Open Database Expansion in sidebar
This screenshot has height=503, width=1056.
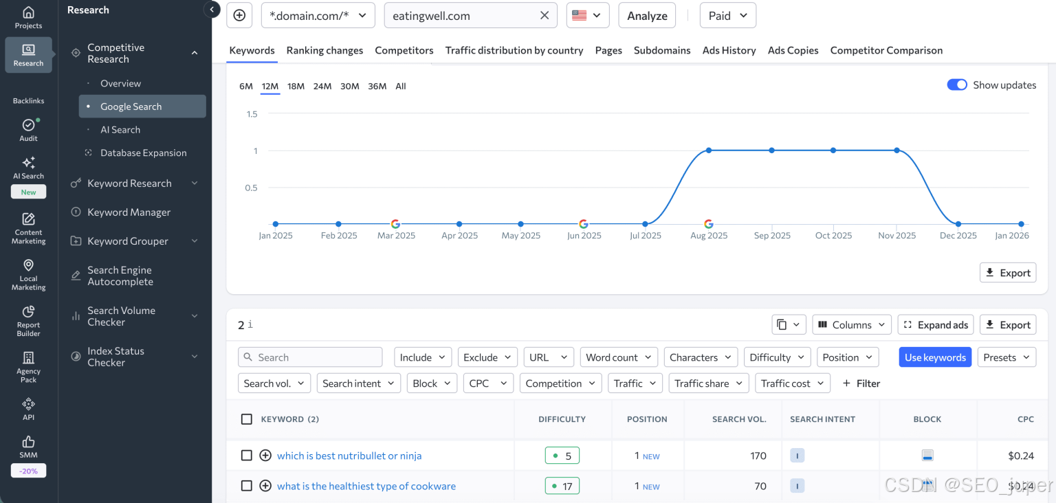pyautogui.click(x=143, y=153)
